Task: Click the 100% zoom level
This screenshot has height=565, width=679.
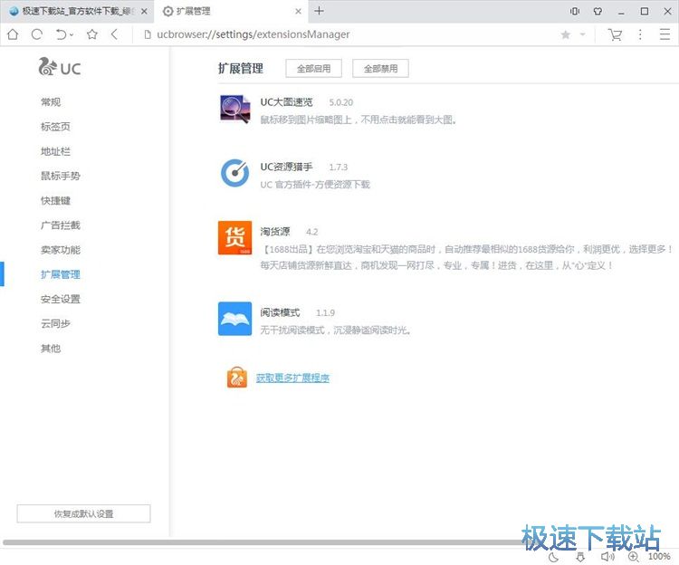Action: [659, 556]
